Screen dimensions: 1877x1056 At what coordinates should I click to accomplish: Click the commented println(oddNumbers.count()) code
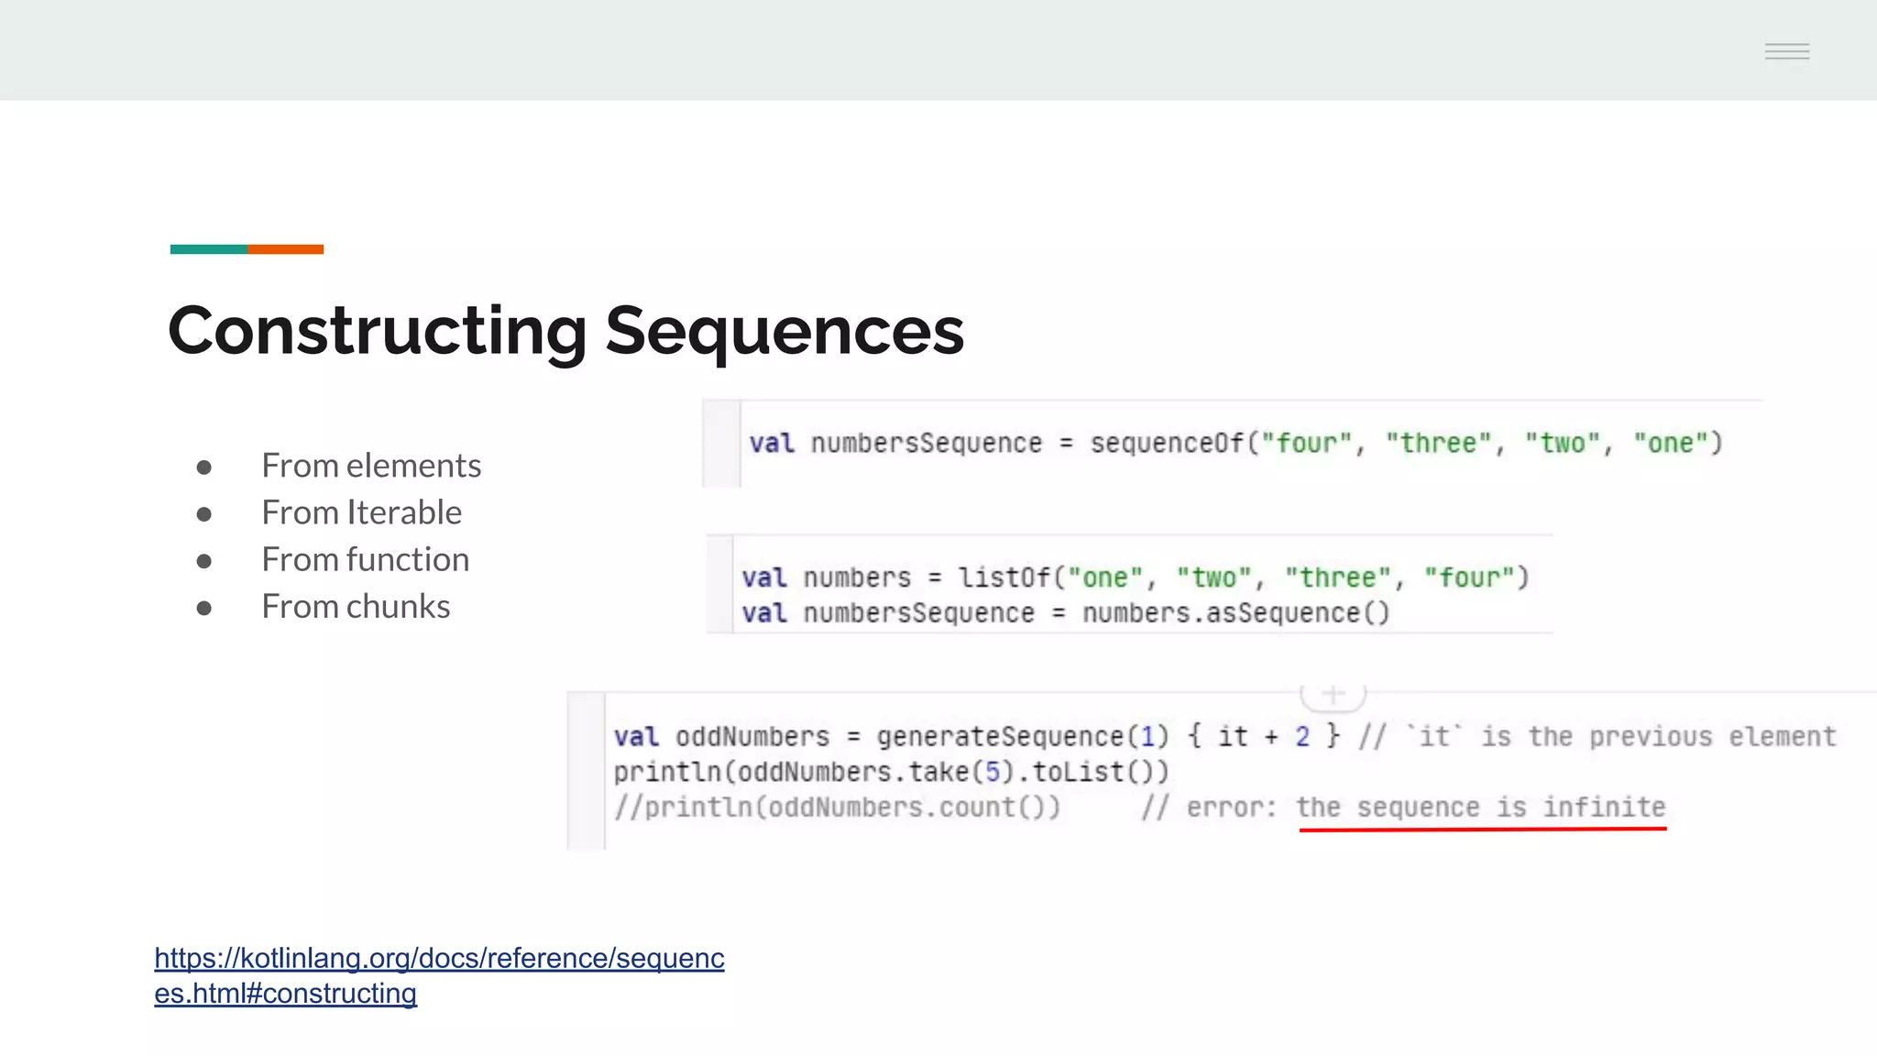pos(837,808)
